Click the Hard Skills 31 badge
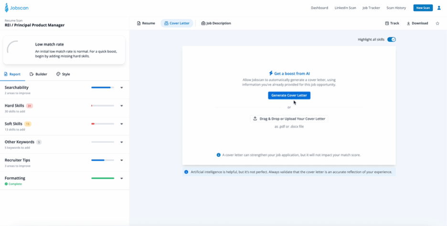The height and width of the screenshot is (226, 447). (29, 106)
